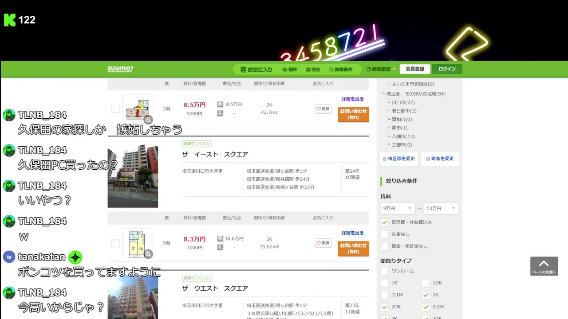568x319 pixels.
Task: Select 蕨市(1) in the area tree
Action: [399, 128]
